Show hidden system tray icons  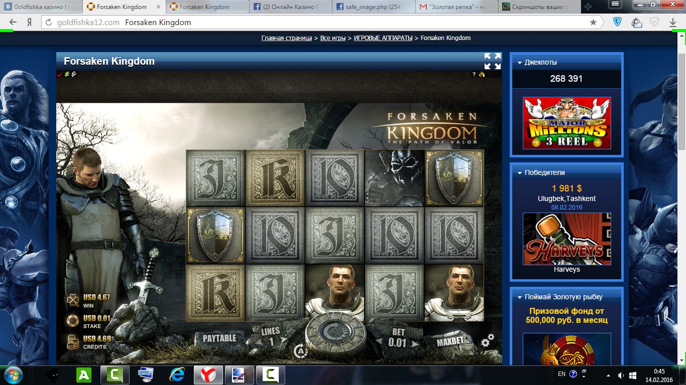609,375
